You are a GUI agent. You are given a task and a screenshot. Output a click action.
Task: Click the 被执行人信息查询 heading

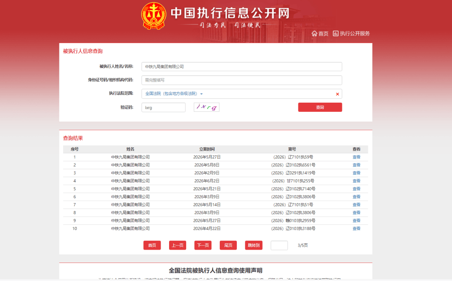tap(83, 51)
